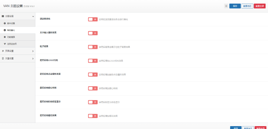The width and height of the screenshot is (268, 129).
Task: Click the top blue 保存 button
Action: click(x=235, y=6)
